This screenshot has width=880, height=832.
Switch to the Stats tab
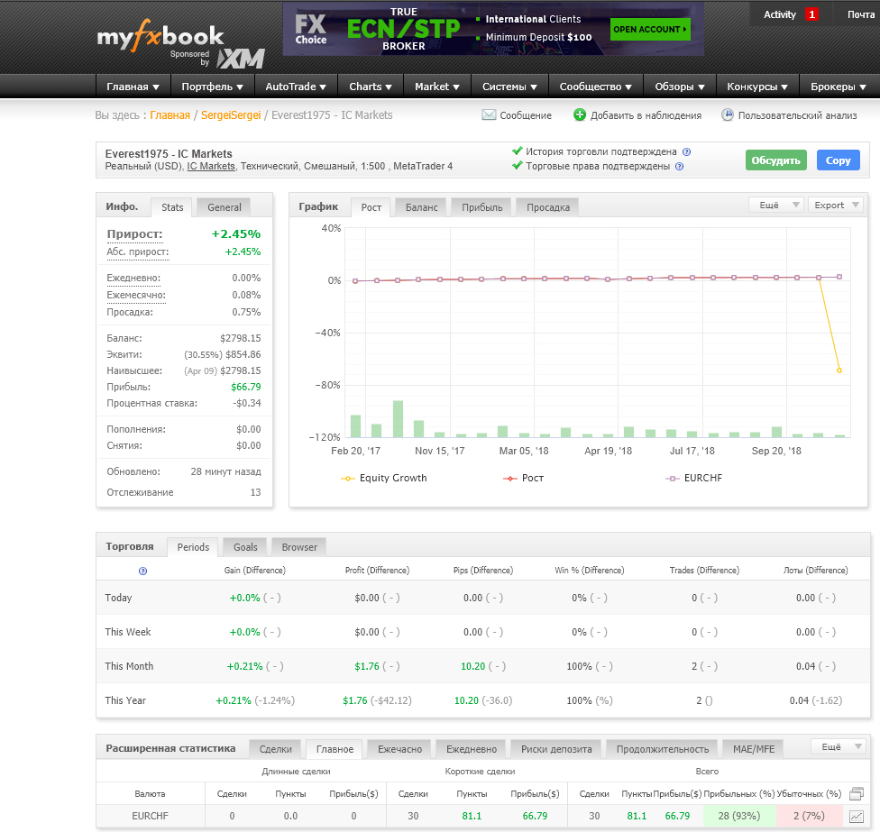[171, 207]
